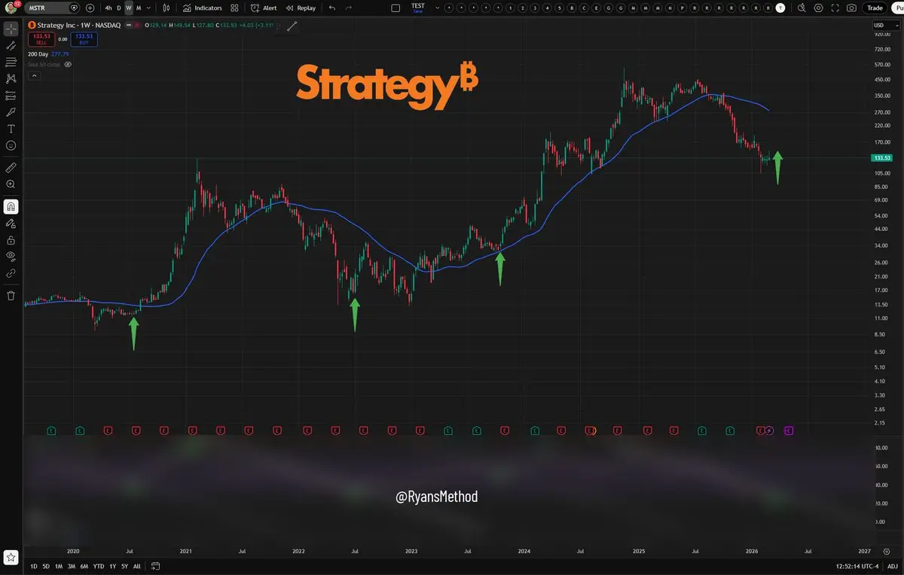
Task: Set range to All
Action: pos(136,566)
